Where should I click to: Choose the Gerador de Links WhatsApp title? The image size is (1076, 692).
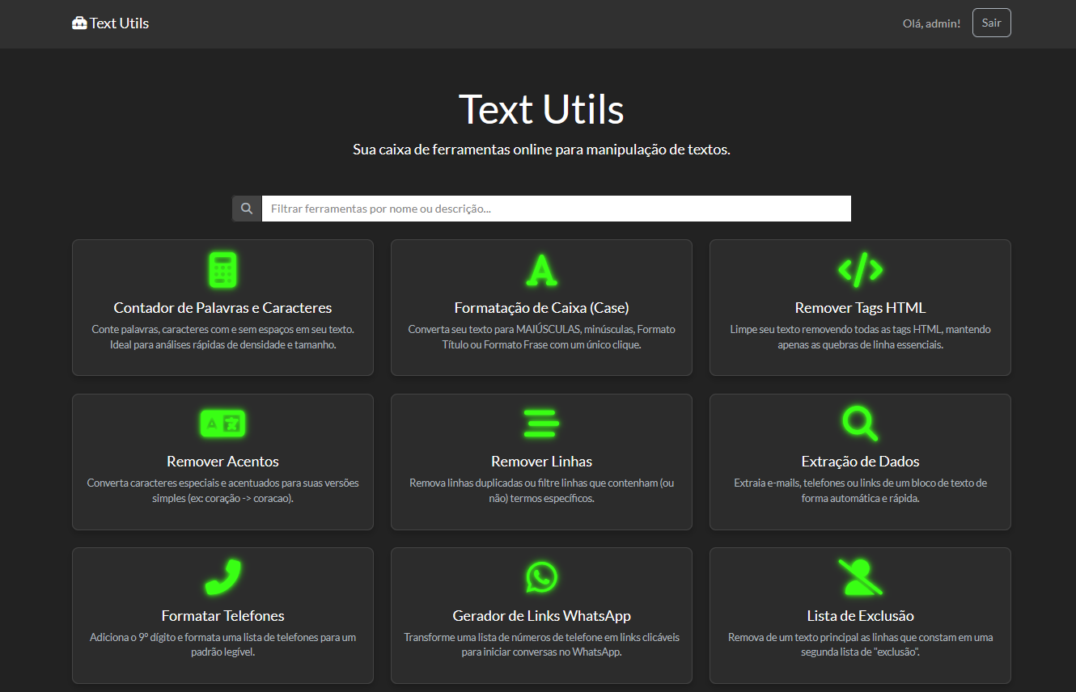pyautogui.click(x=541, y=616)
